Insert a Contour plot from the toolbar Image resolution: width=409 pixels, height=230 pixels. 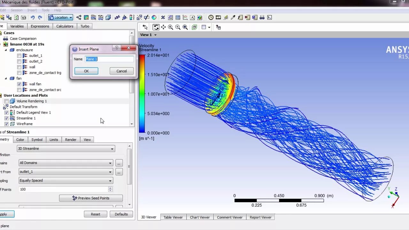click(x=86, y=18)
